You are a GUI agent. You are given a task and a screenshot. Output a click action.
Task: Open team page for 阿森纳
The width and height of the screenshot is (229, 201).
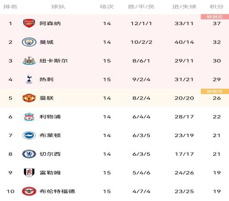(50, 23)
